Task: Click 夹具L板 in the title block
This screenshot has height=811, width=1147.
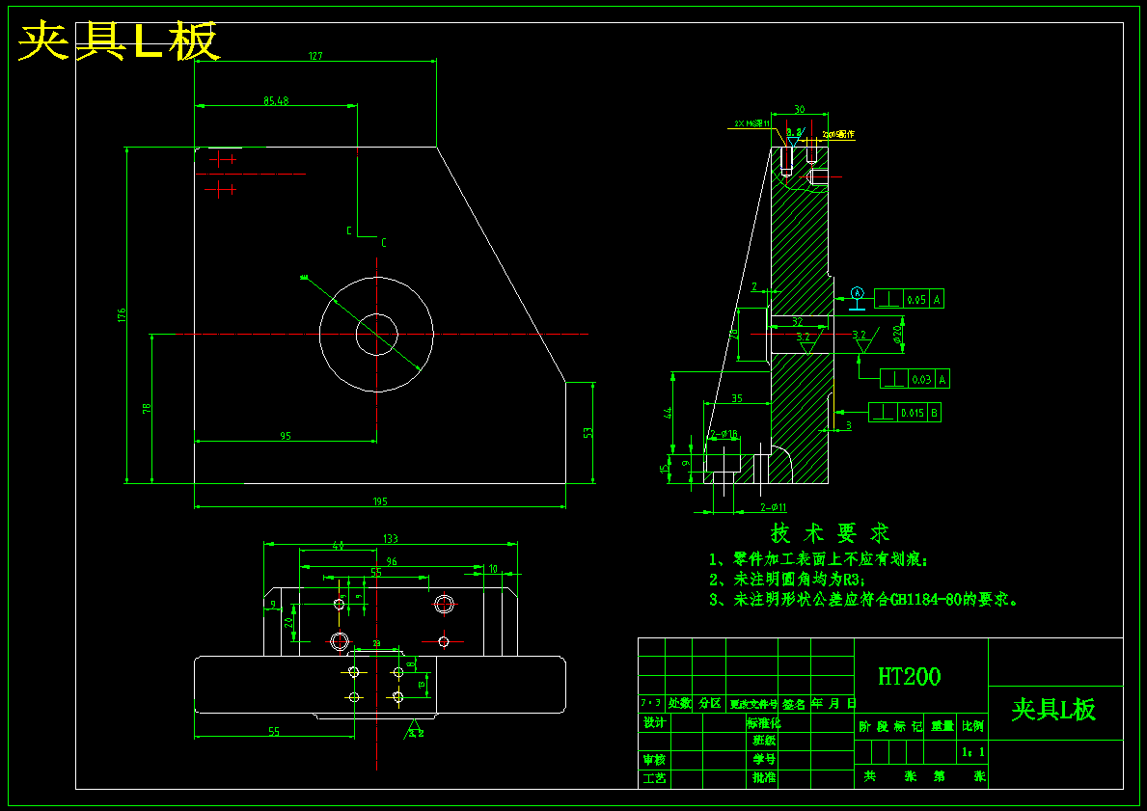Action: click(1054, 710)
